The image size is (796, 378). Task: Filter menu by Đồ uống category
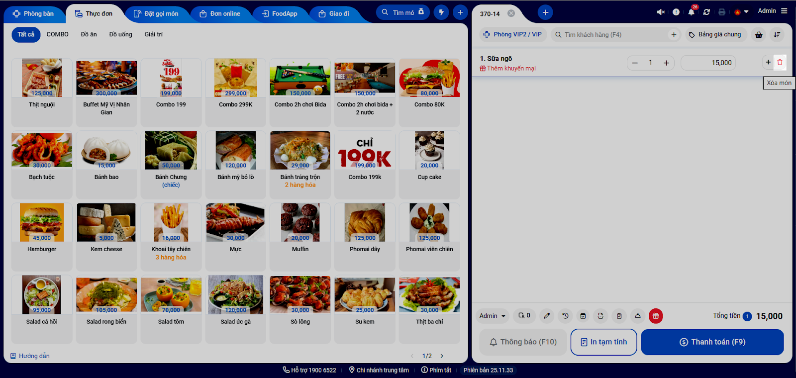click(121, 34)
